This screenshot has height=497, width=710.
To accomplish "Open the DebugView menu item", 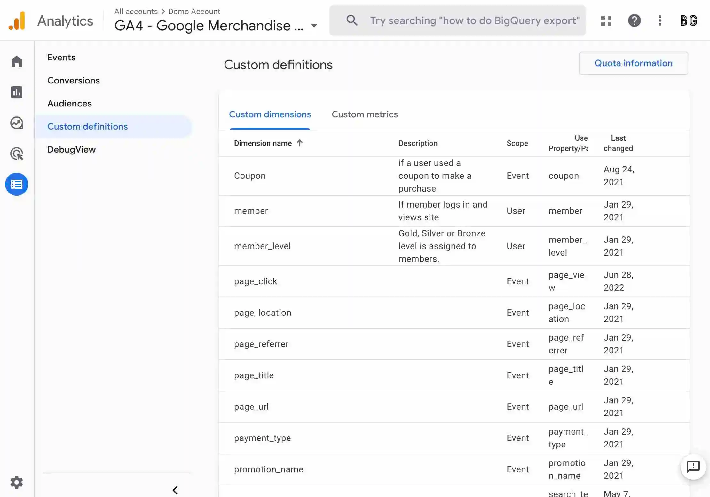I will [x=71, y=149].
